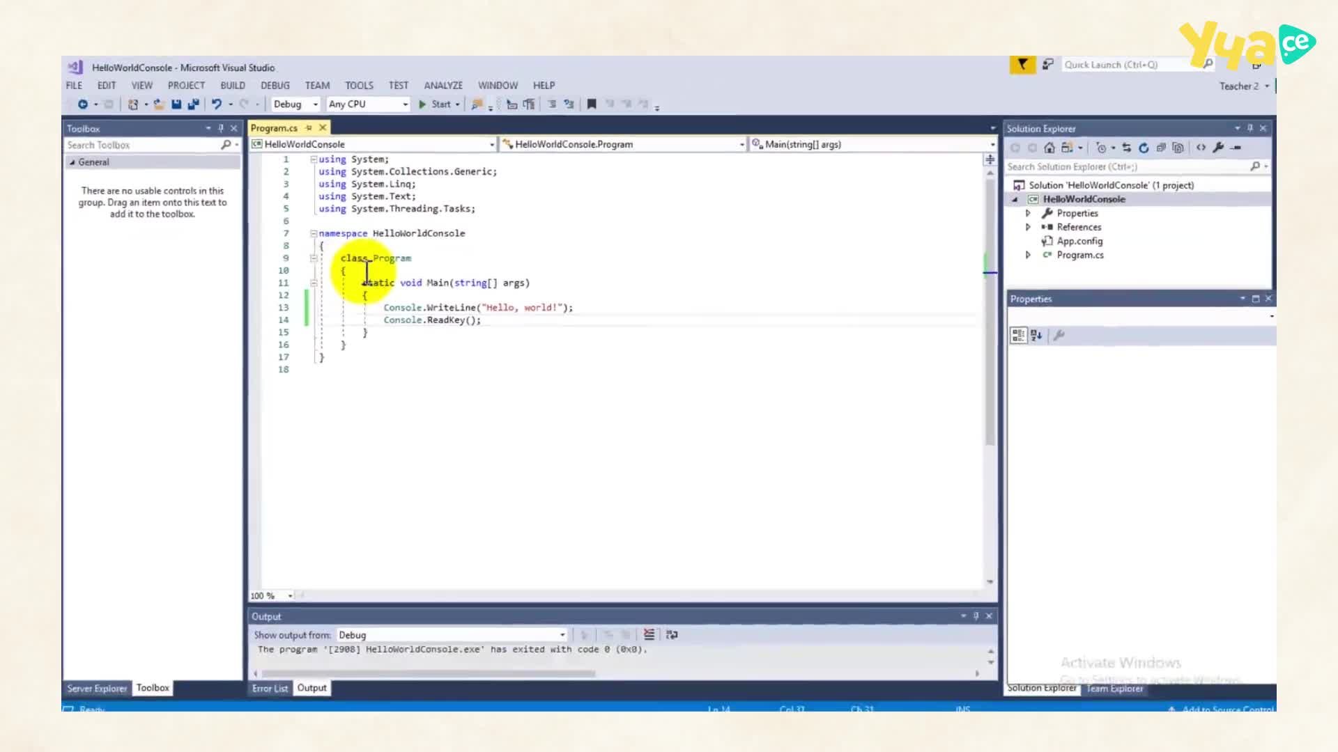
Task: Collapse the General group in Toolbox
Action: pos(72,162)
